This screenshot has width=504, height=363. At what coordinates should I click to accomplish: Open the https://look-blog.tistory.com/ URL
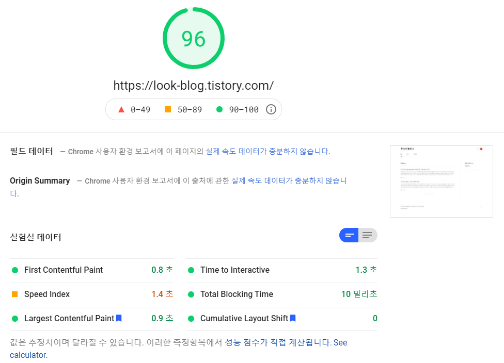(x=194, y=86)
